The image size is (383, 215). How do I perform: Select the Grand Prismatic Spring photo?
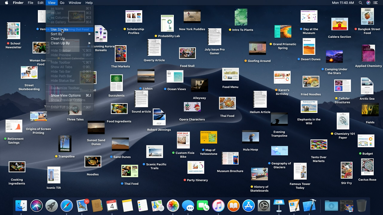point(283,31)
